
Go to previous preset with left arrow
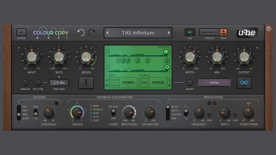pyautogui.click(x=107, y=33)
